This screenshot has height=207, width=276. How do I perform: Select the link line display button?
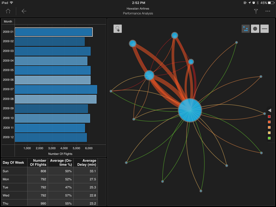pos(265,29)
